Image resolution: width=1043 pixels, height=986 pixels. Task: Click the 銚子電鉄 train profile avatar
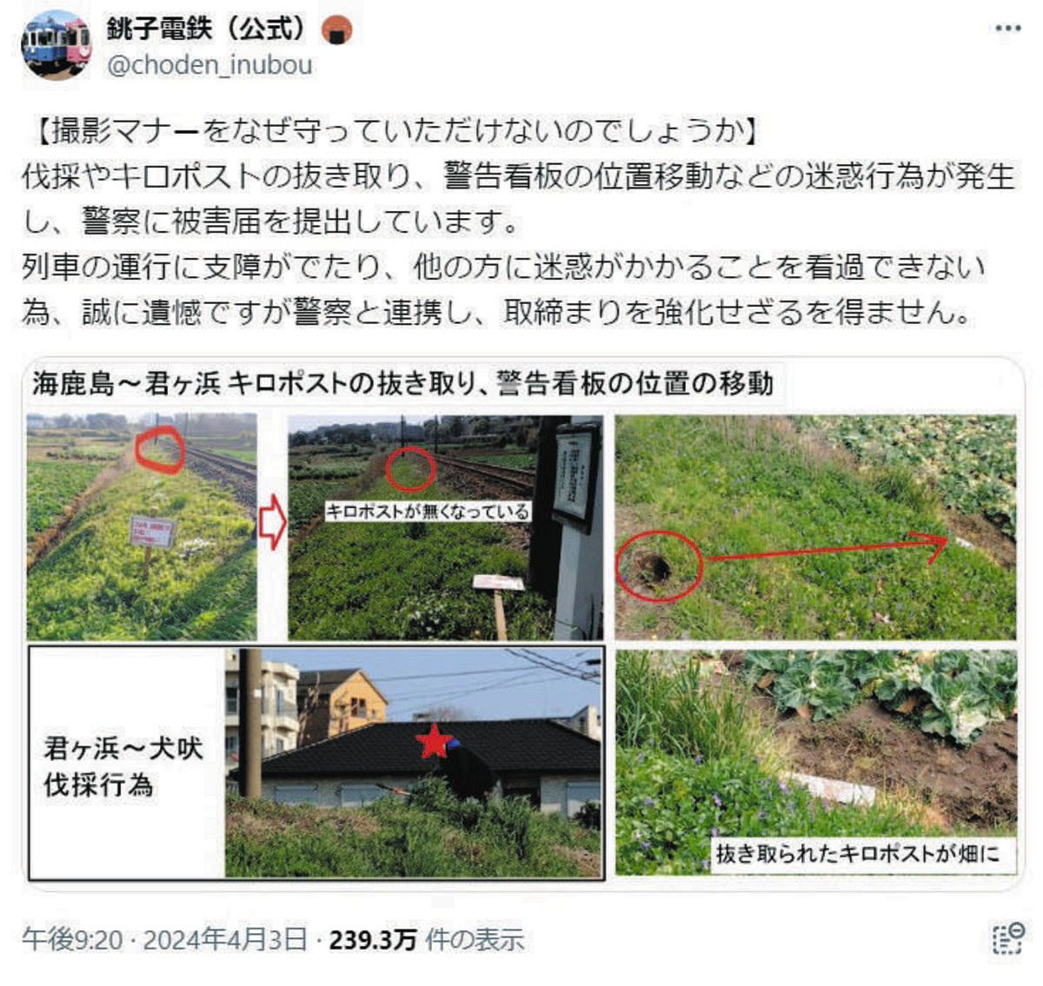(56, 43)
